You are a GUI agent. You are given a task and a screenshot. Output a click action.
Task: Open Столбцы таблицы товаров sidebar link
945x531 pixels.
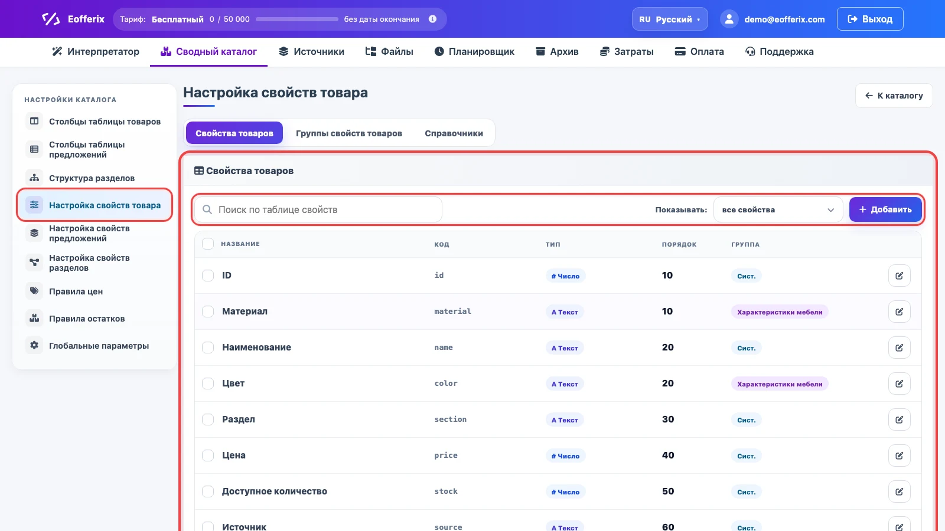click(x=94, y=121)
